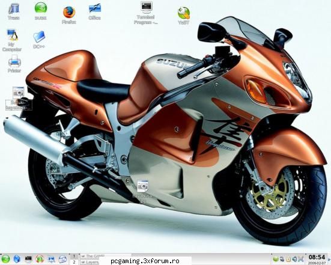This screenshot has width=331, height=265.
Task: Open the SUSE desktop icon
Action: tap(41, 11)
